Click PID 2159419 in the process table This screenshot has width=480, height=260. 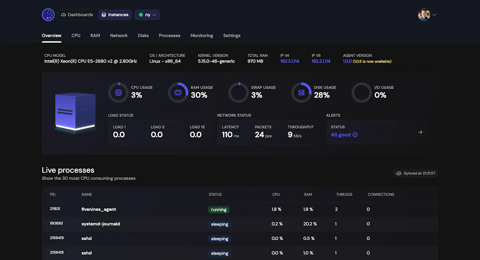click(57, 238)
